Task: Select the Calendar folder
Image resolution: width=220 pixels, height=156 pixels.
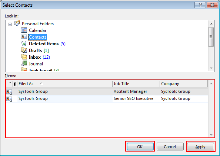Action: click(38, 30)
